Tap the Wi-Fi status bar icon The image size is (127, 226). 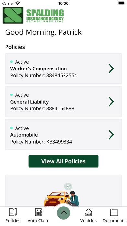[x=18, y=3]
